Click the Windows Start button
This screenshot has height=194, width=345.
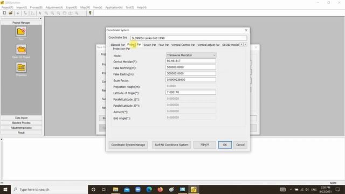[5, 189]
